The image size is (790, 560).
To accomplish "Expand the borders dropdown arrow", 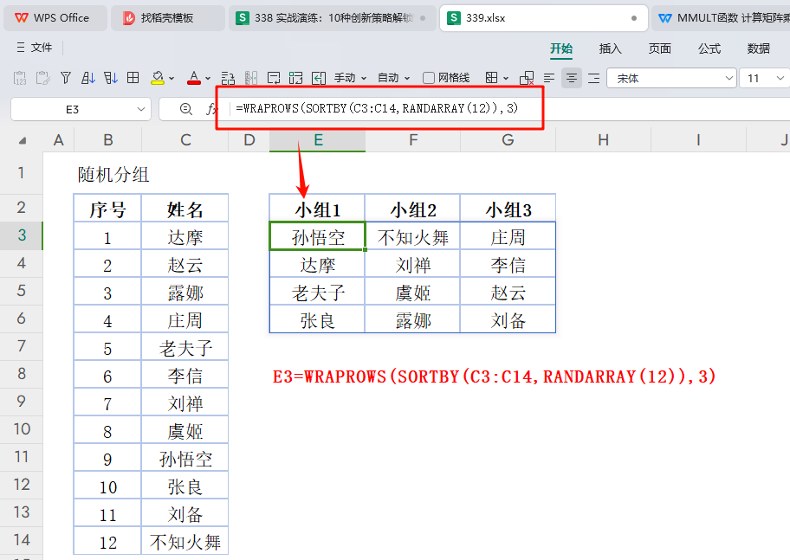I will 506,79.
